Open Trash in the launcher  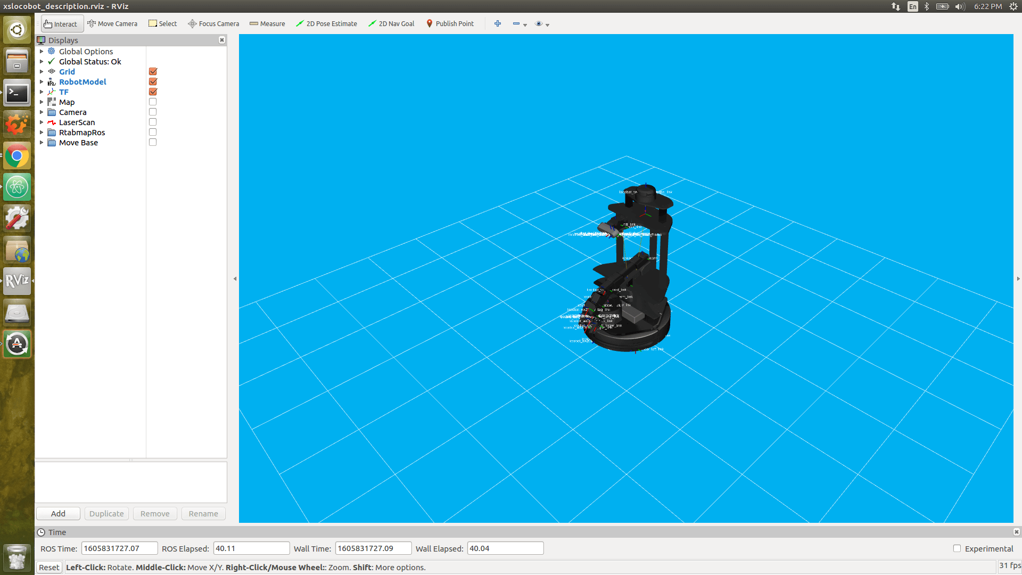pos(17,557)
